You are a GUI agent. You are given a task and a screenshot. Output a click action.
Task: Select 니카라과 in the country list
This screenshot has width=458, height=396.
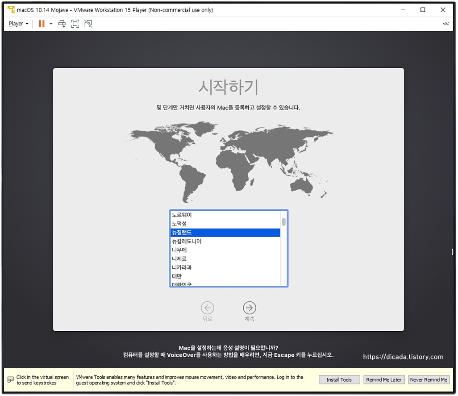point(225,267)
